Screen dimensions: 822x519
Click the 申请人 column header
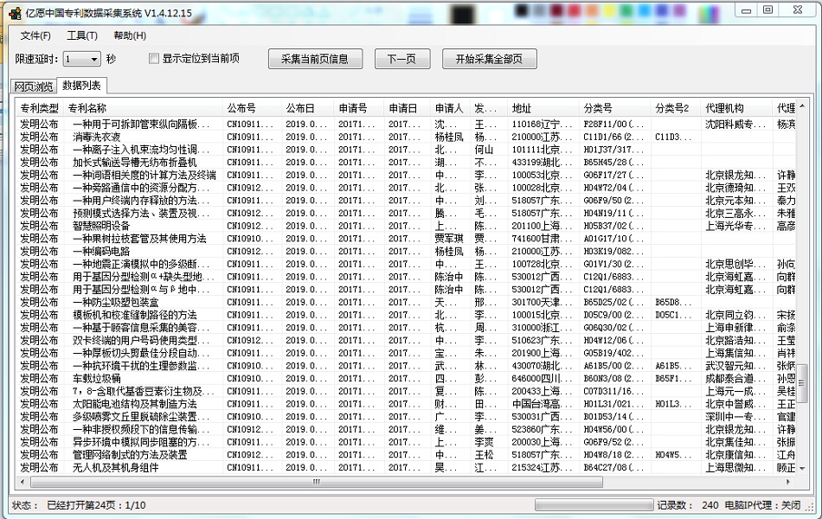coord(450,108)
